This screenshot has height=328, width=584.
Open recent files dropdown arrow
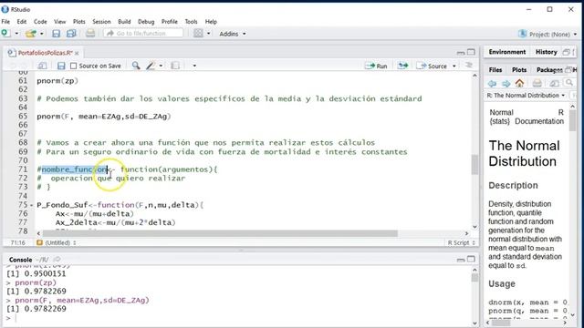point(41,34)
